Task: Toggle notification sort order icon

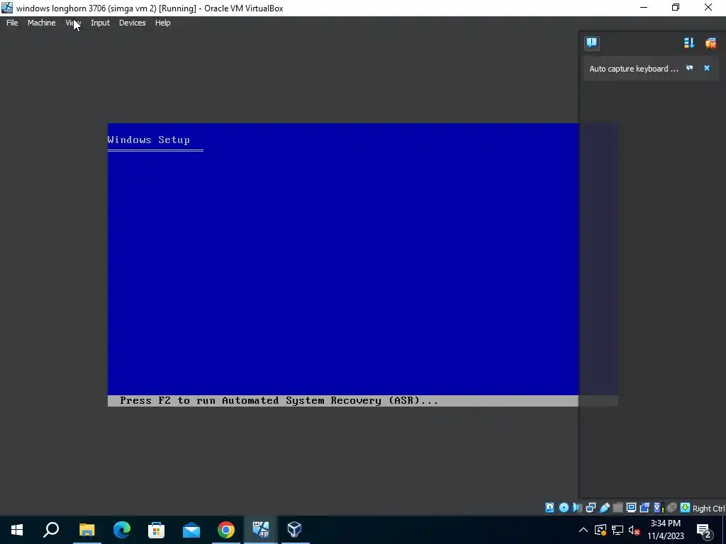Action: [689, 43]
